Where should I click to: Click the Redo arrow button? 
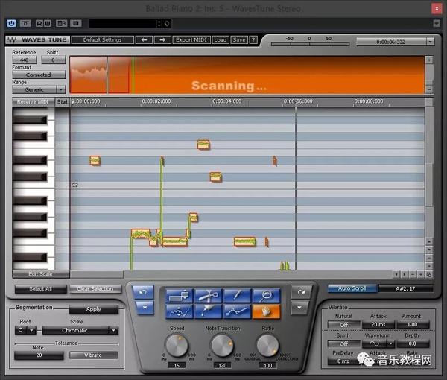(300, 292)
